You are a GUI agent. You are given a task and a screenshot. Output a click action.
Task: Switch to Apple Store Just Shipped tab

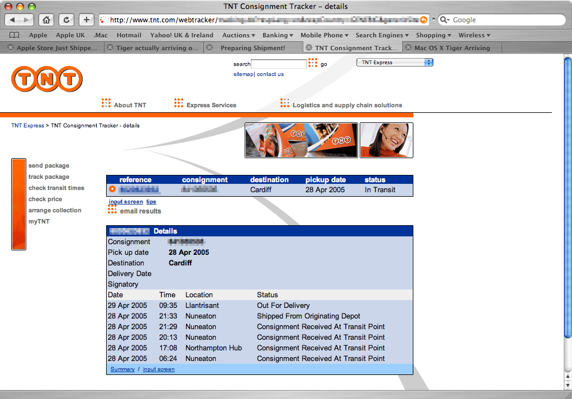click(57, 48)
